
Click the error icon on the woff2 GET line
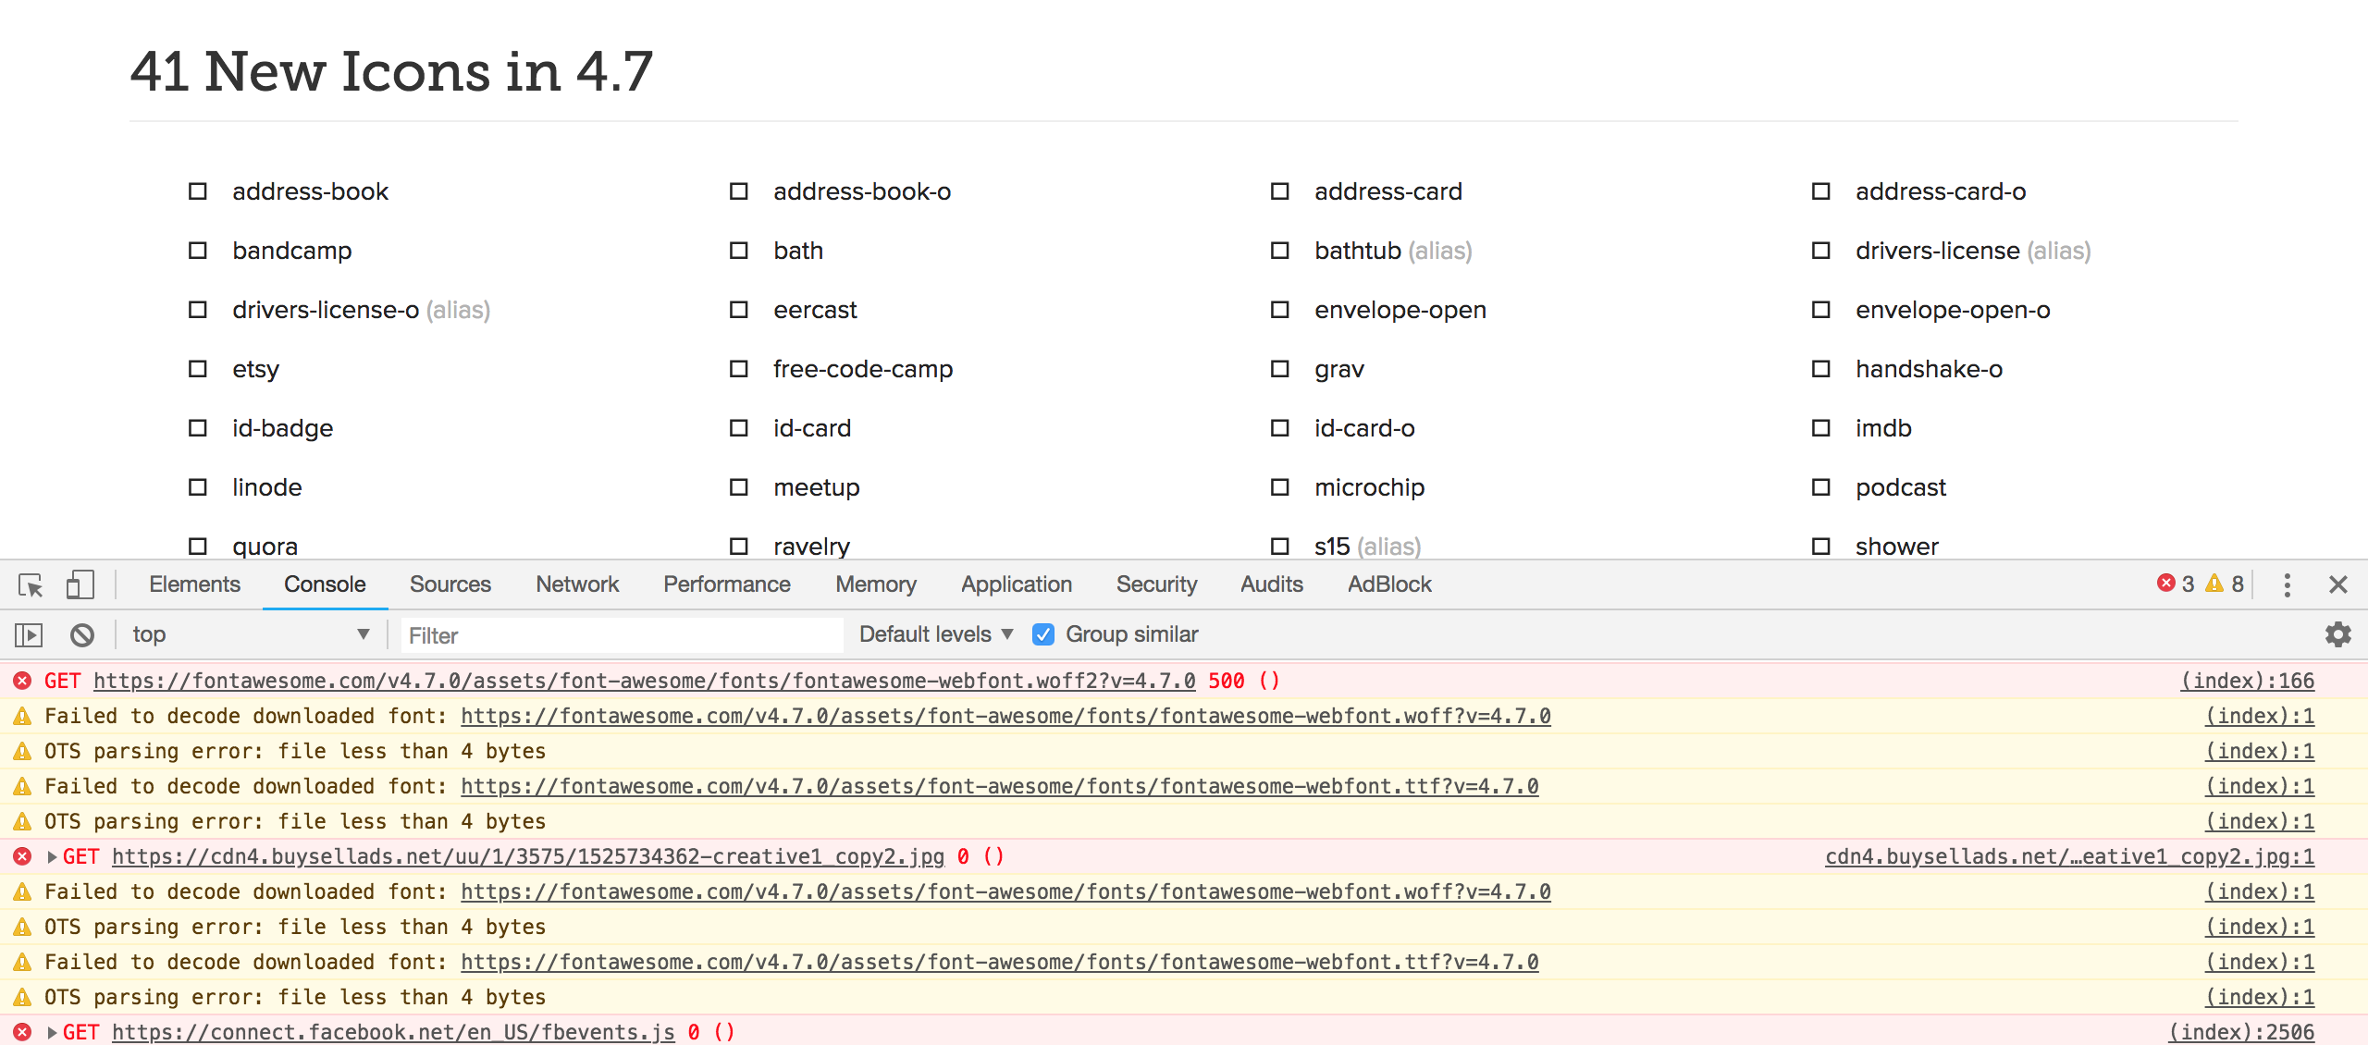22,682
